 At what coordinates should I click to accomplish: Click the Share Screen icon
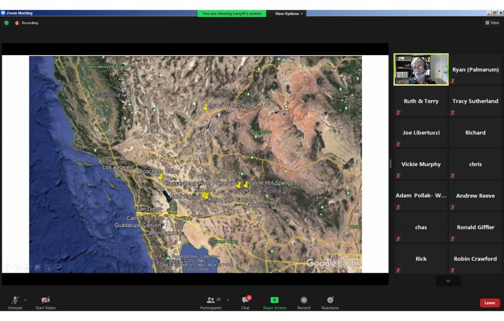274,300
